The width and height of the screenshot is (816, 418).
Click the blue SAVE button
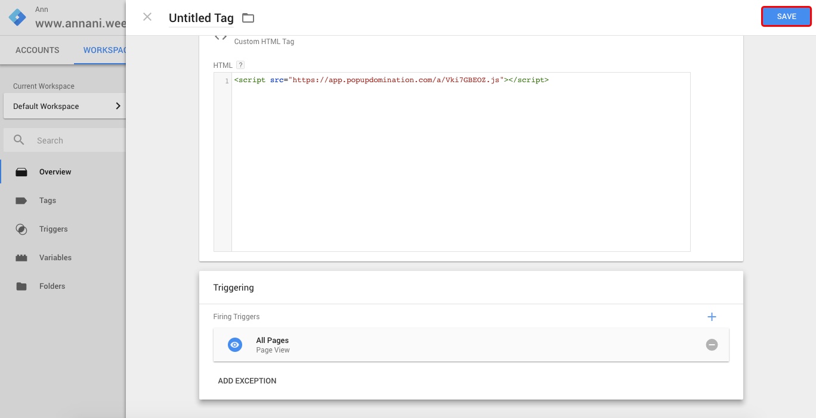(786, 17)
